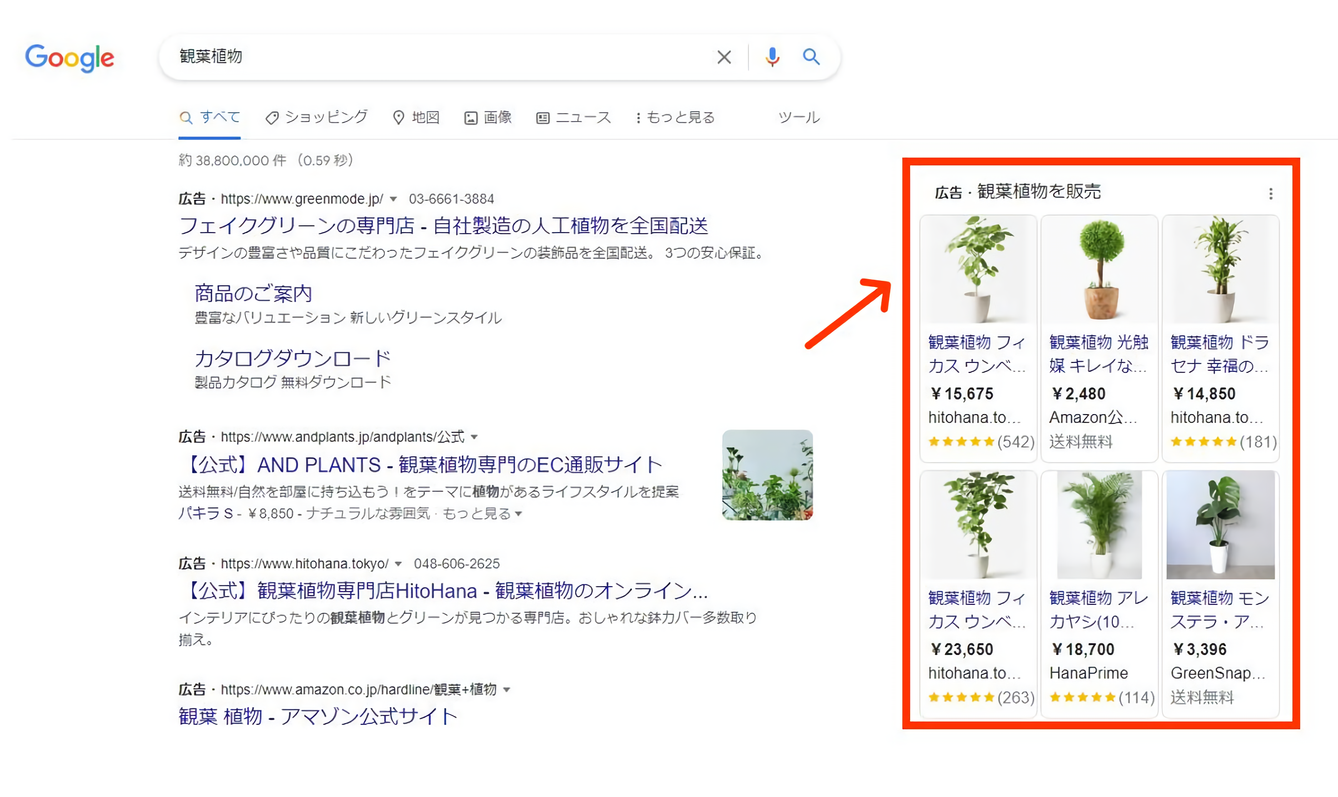Open the 観葉 植物 - アマゾン公式サイト headline
The image size is (1338, 797).
(318, 716)
